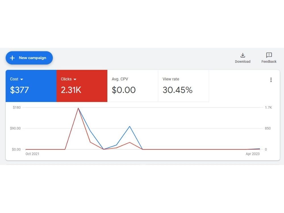284x213 pixels.
Task: Expand the Cost metric dropdown arrow
Action: click(22, 79)
